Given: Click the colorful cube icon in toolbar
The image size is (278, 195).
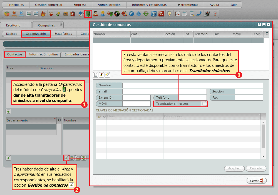Looking at the screenshot, I should point(7,14).
